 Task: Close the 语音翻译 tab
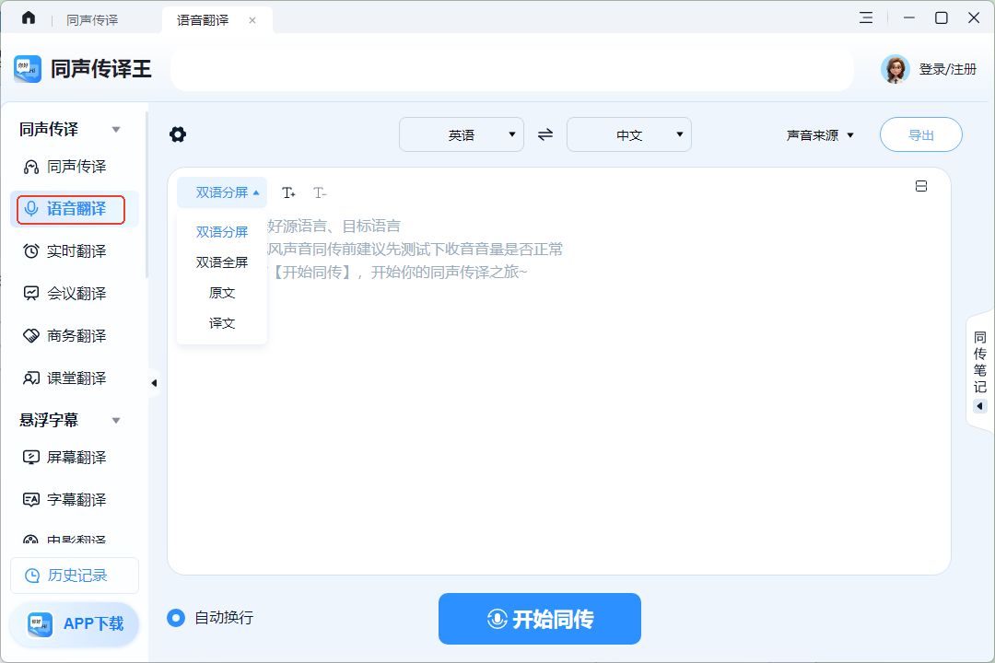pyautogui.click(x=252, y=20)
